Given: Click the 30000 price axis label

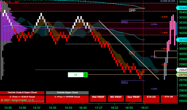Looking at the screenshot, I should point(183,54).
